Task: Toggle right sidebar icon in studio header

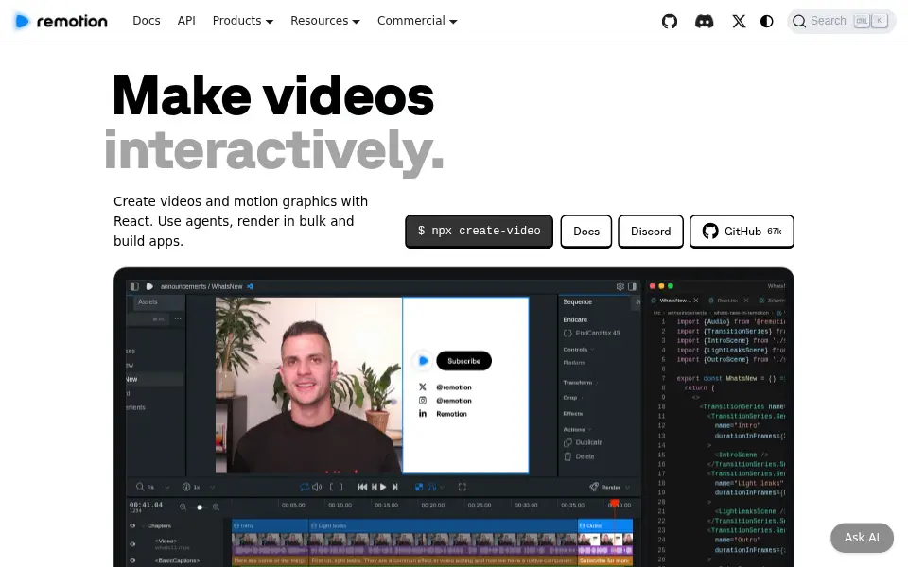Action: 633,286
